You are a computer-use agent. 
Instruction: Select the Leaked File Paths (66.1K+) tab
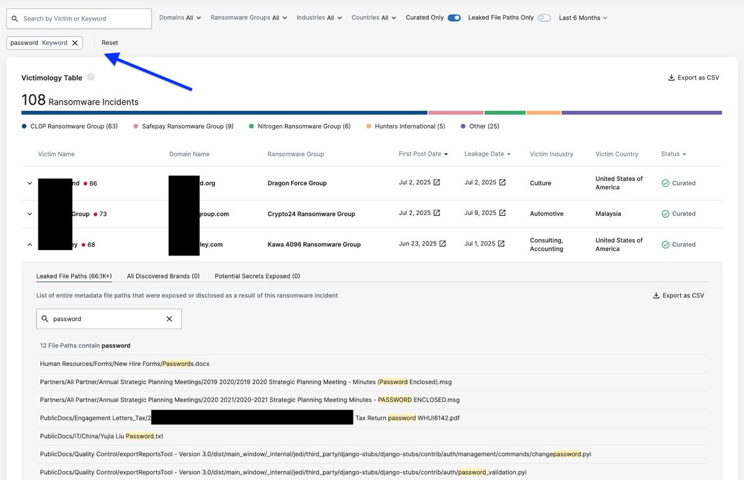[x=74, y=276]
